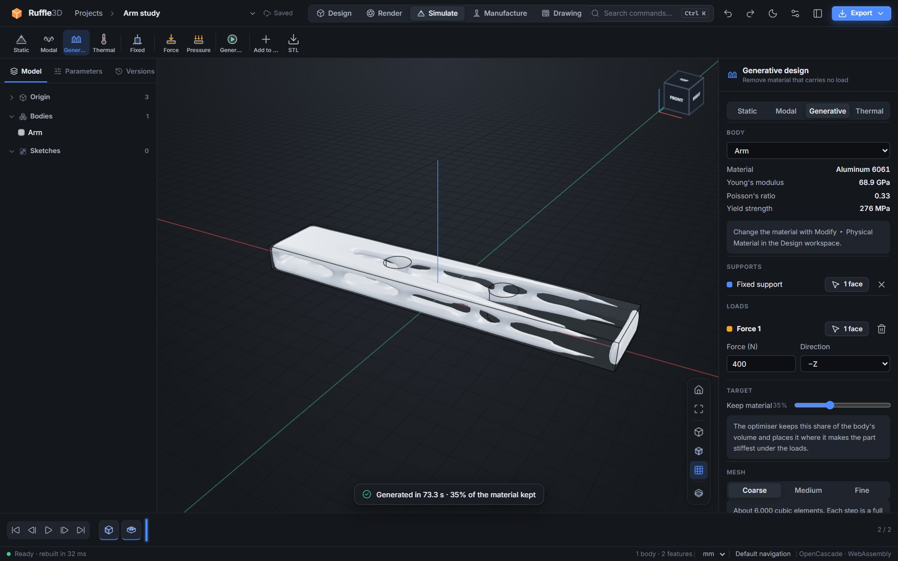Toggle Arm body visibility checkbox
The width and height of the screenshot is (898, 561).
tap(21, 132)
